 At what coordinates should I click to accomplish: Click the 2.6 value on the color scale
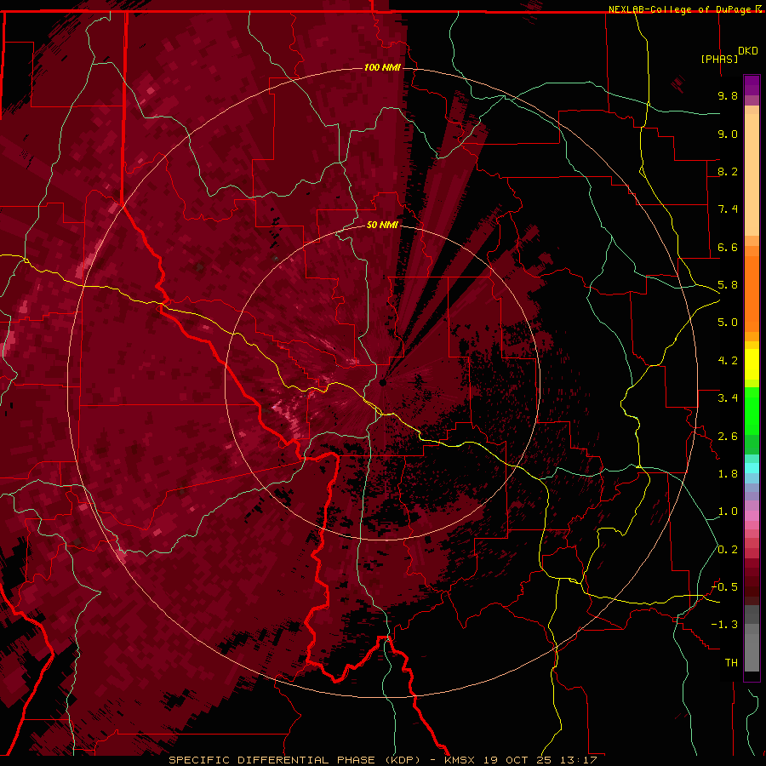728,437
